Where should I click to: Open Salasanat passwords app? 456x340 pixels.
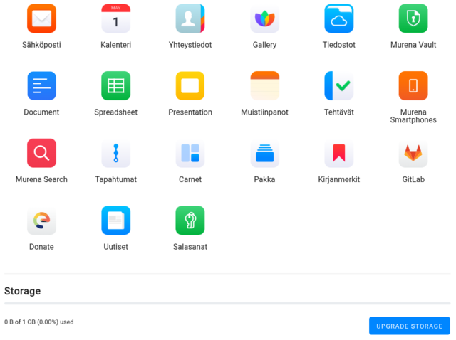[x=190, y=221]
